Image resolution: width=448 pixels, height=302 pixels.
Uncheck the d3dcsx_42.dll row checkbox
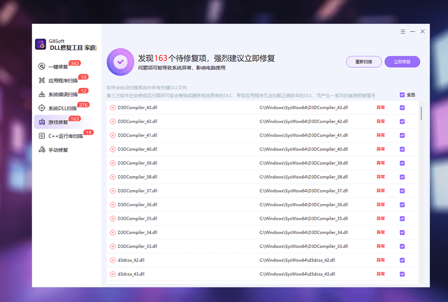pyautogui.click(x=402, y=260)
